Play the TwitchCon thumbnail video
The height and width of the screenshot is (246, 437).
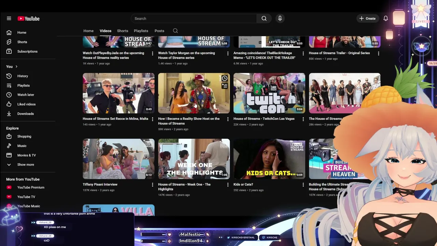click(x=269, y=93)
